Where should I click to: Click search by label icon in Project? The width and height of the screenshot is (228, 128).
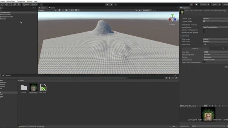170,78
